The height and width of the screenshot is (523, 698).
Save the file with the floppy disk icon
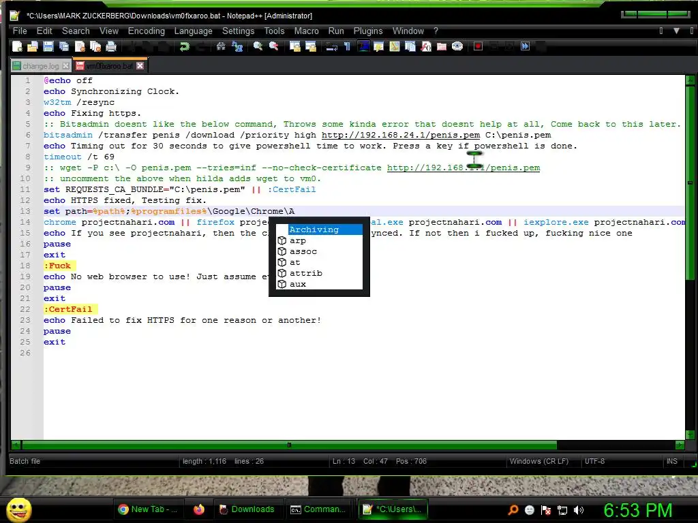48,46
